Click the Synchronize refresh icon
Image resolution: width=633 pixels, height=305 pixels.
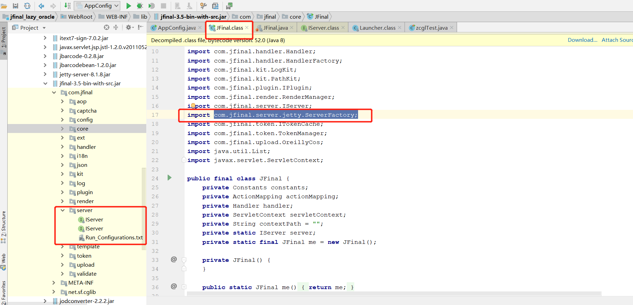pos(27,6)
